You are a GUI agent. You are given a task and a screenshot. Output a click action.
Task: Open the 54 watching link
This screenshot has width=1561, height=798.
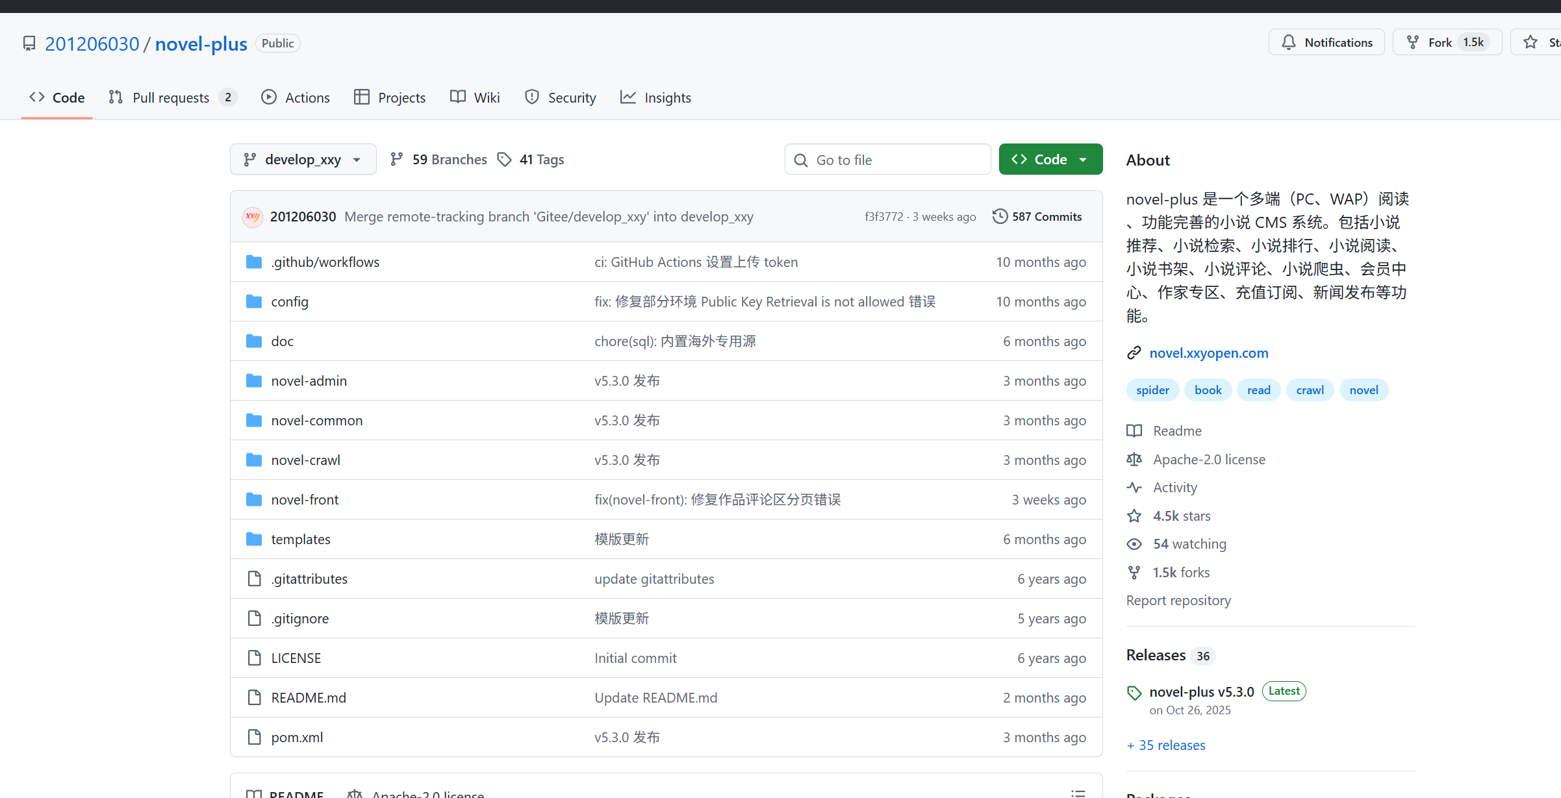coord(1189,543)
